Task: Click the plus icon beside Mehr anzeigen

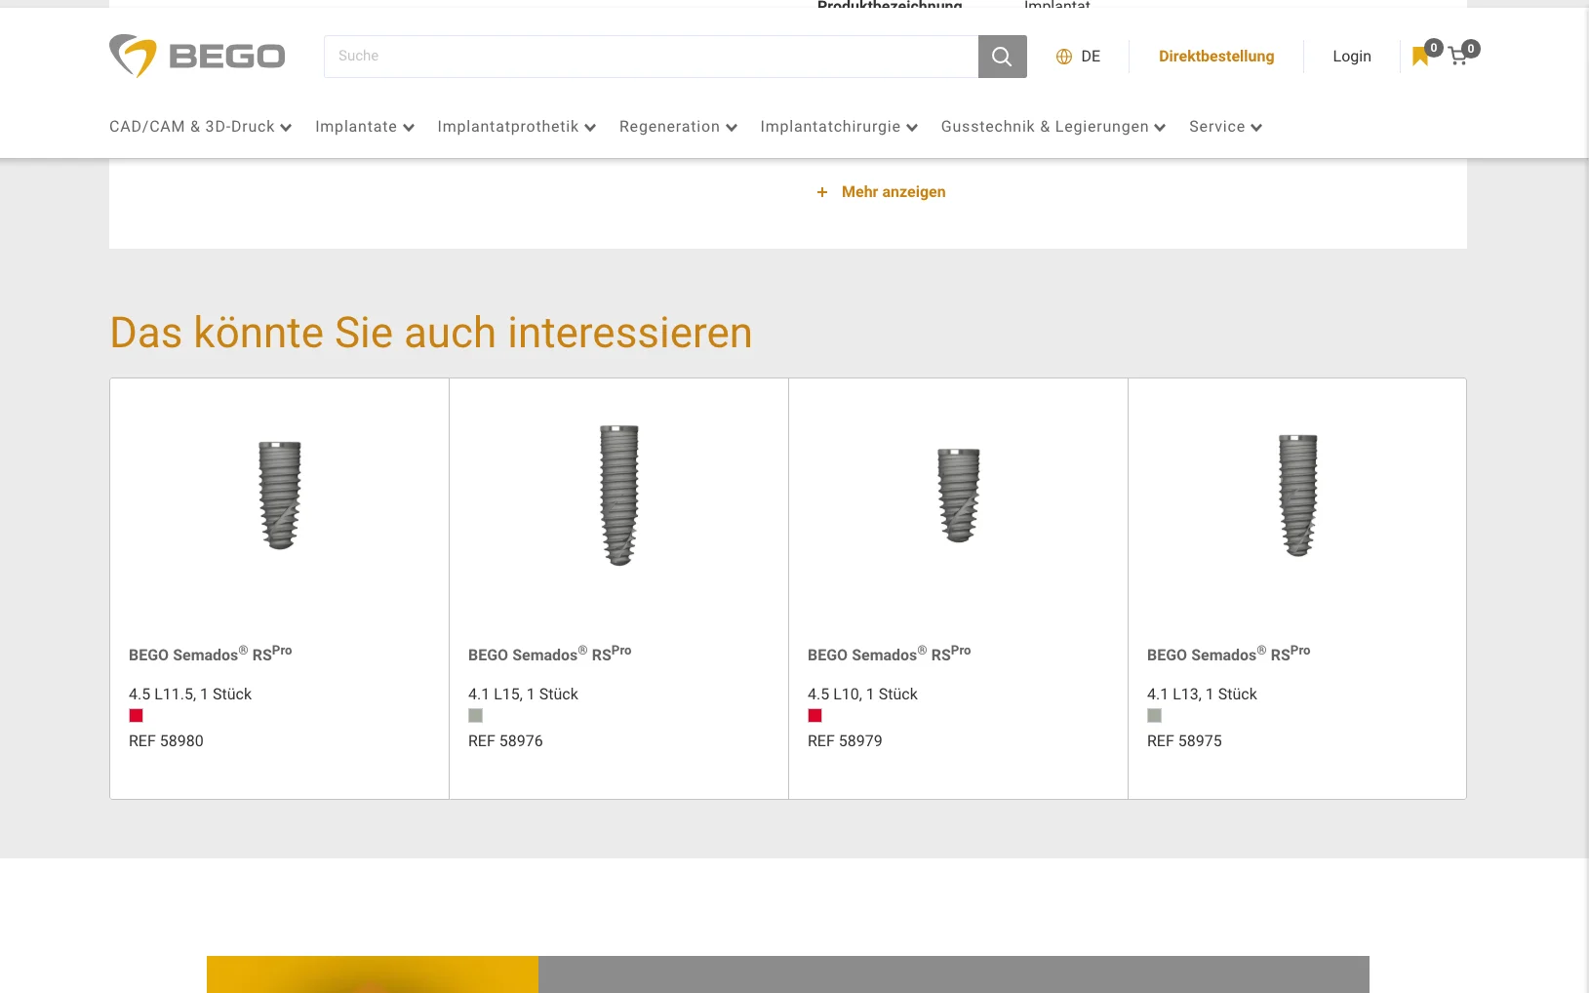Action: [822, 192]
